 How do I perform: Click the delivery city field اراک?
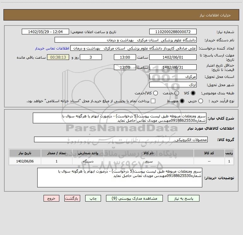[x=173, y=85]
